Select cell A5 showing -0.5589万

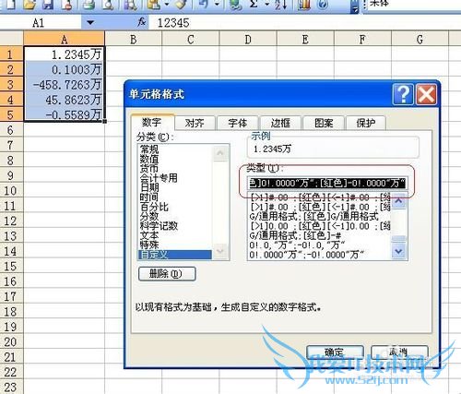pos(65,114)
